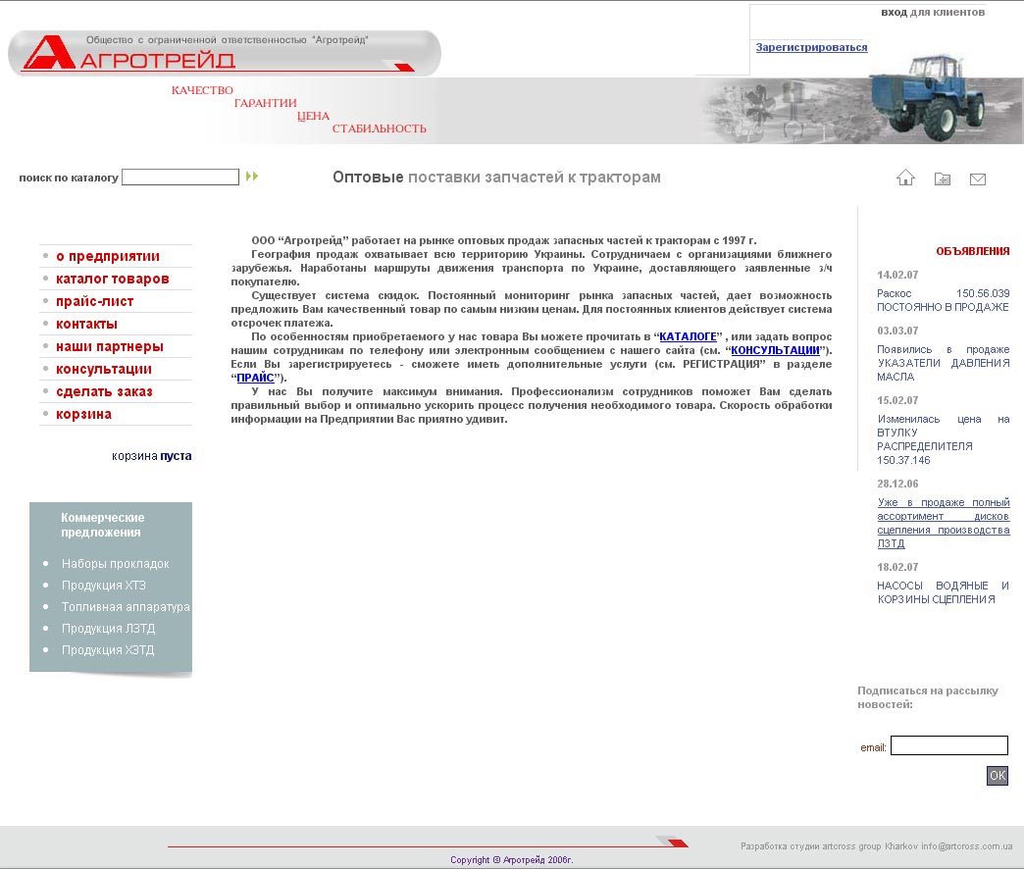Click the date '03.03.07'
This screenshot has width=1024, height=869.
point(897,331)
